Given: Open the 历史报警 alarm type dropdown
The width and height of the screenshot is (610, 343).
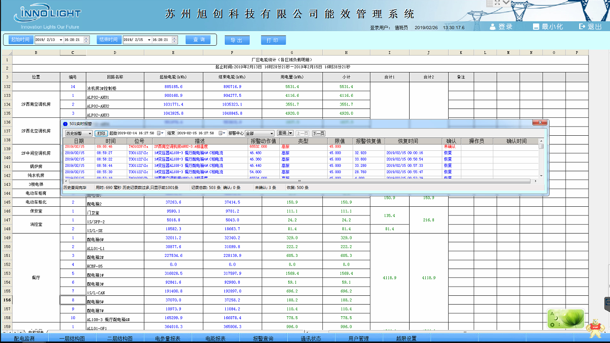Looking at the screenshot, I should click(x=89, y=133).
